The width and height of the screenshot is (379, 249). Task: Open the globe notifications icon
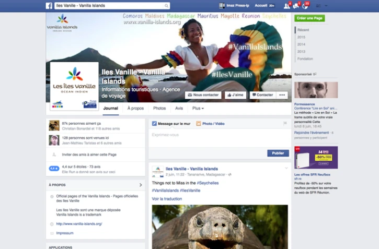(x=305, y=6)
